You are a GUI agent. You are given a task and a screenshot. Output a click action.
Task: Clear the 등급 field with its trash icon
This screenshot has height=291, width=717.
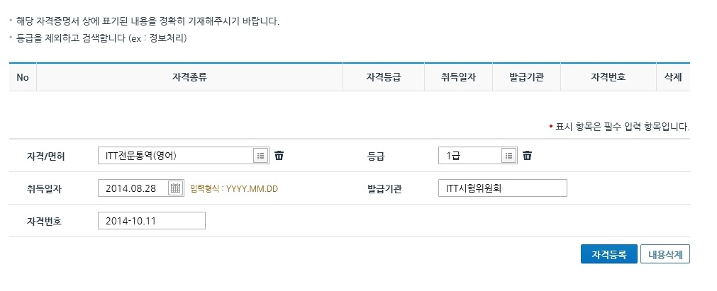[x=528, y=156]
